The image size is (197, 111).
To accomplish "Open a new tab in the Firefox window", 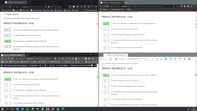I will pos(29,2).
